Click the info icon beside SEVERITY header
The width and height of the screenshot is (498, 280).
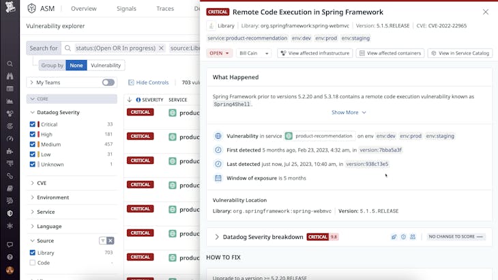point(138,100)
